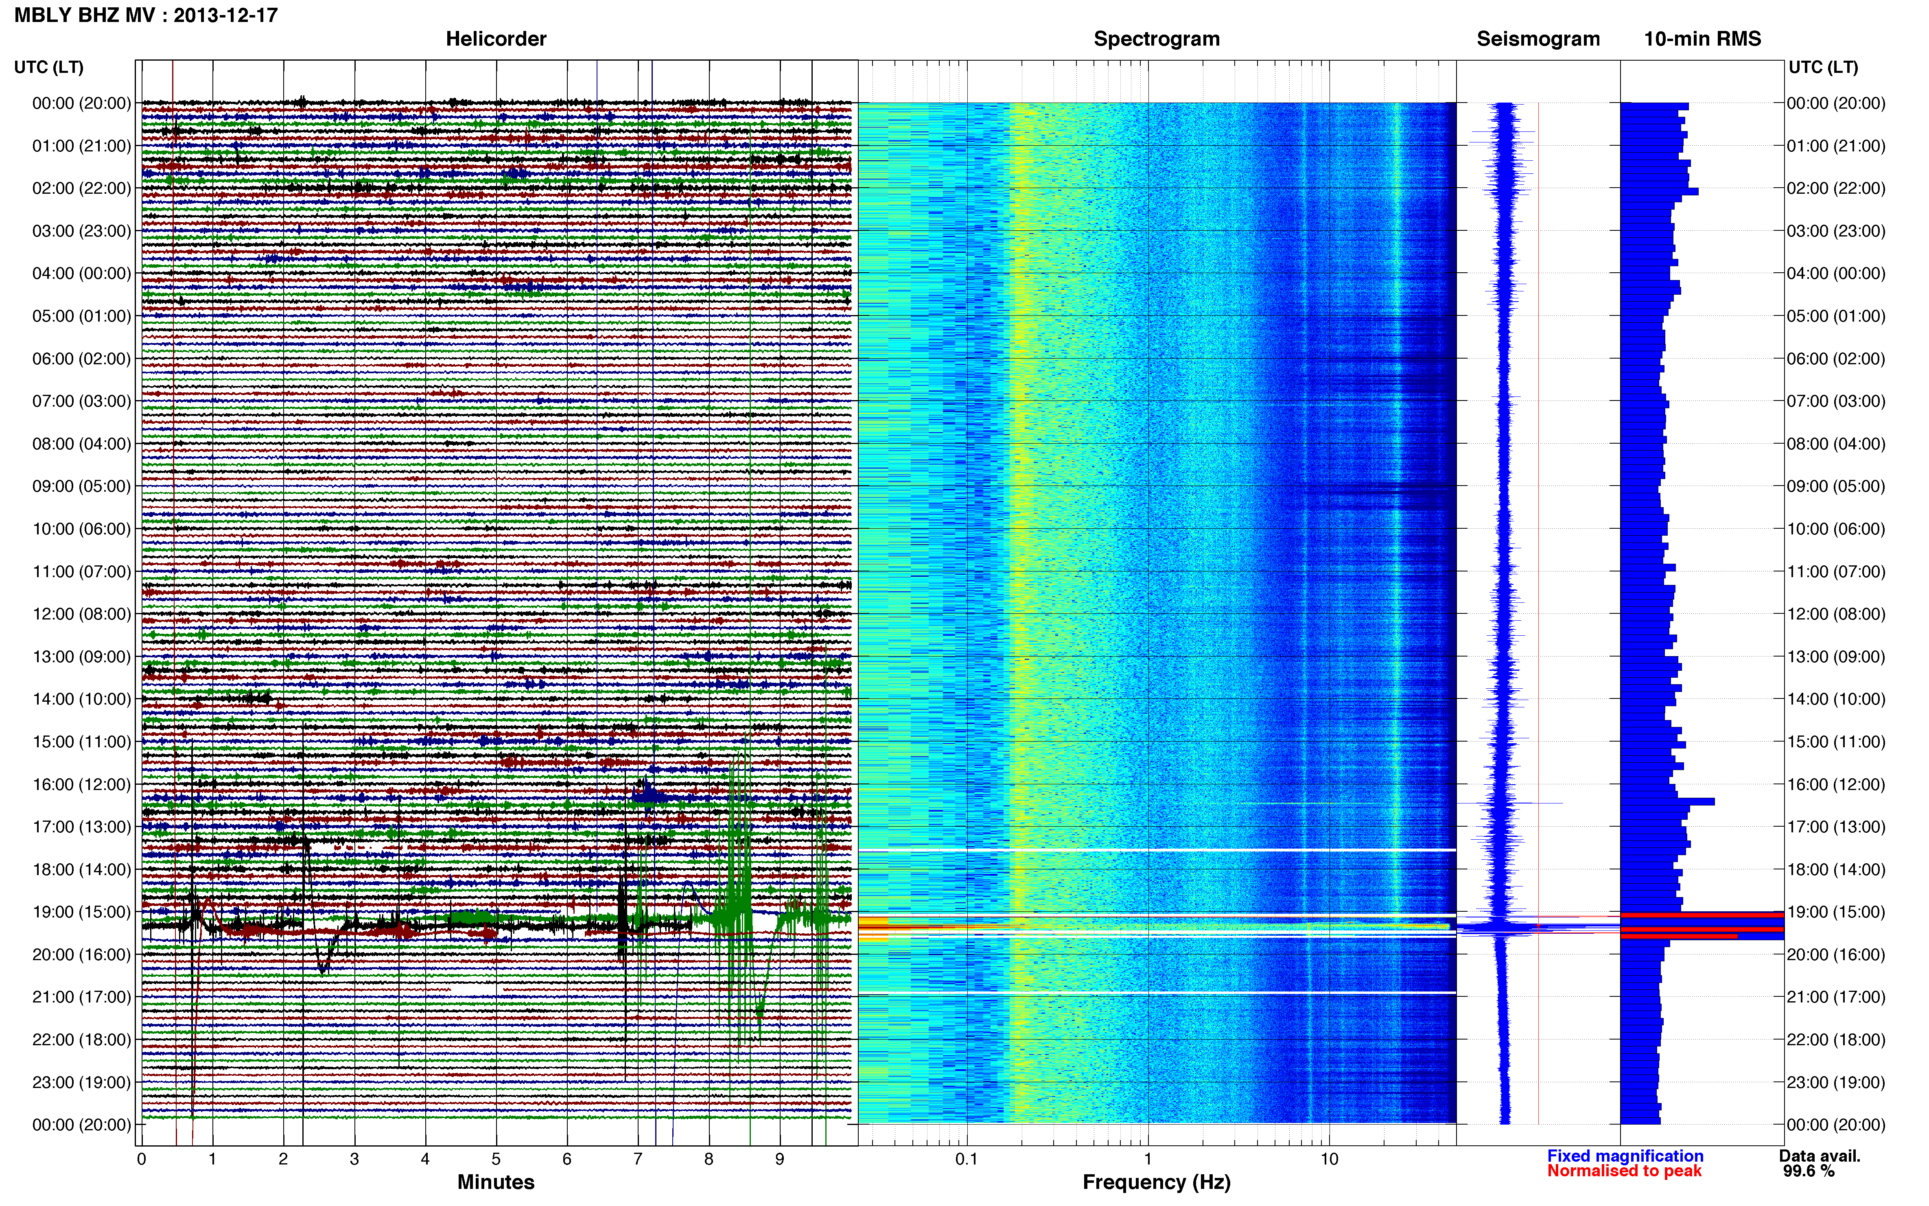Screen dimensions: 1929x1206
Task: Click the 10 tick on the frequency axis
Action: 1329,1160
